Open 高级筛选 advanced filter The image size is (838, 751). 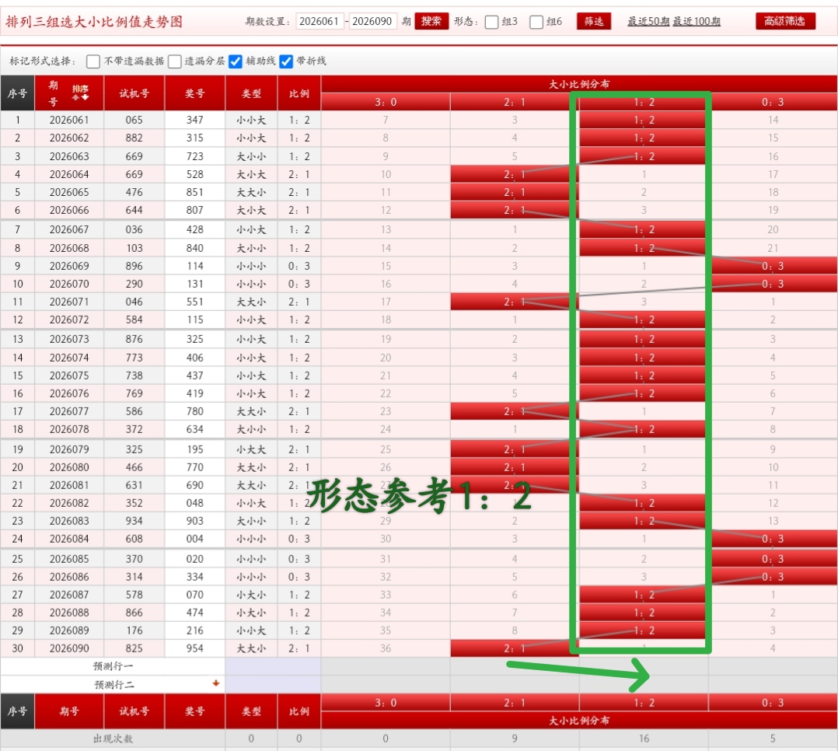(x=785, y=21)
